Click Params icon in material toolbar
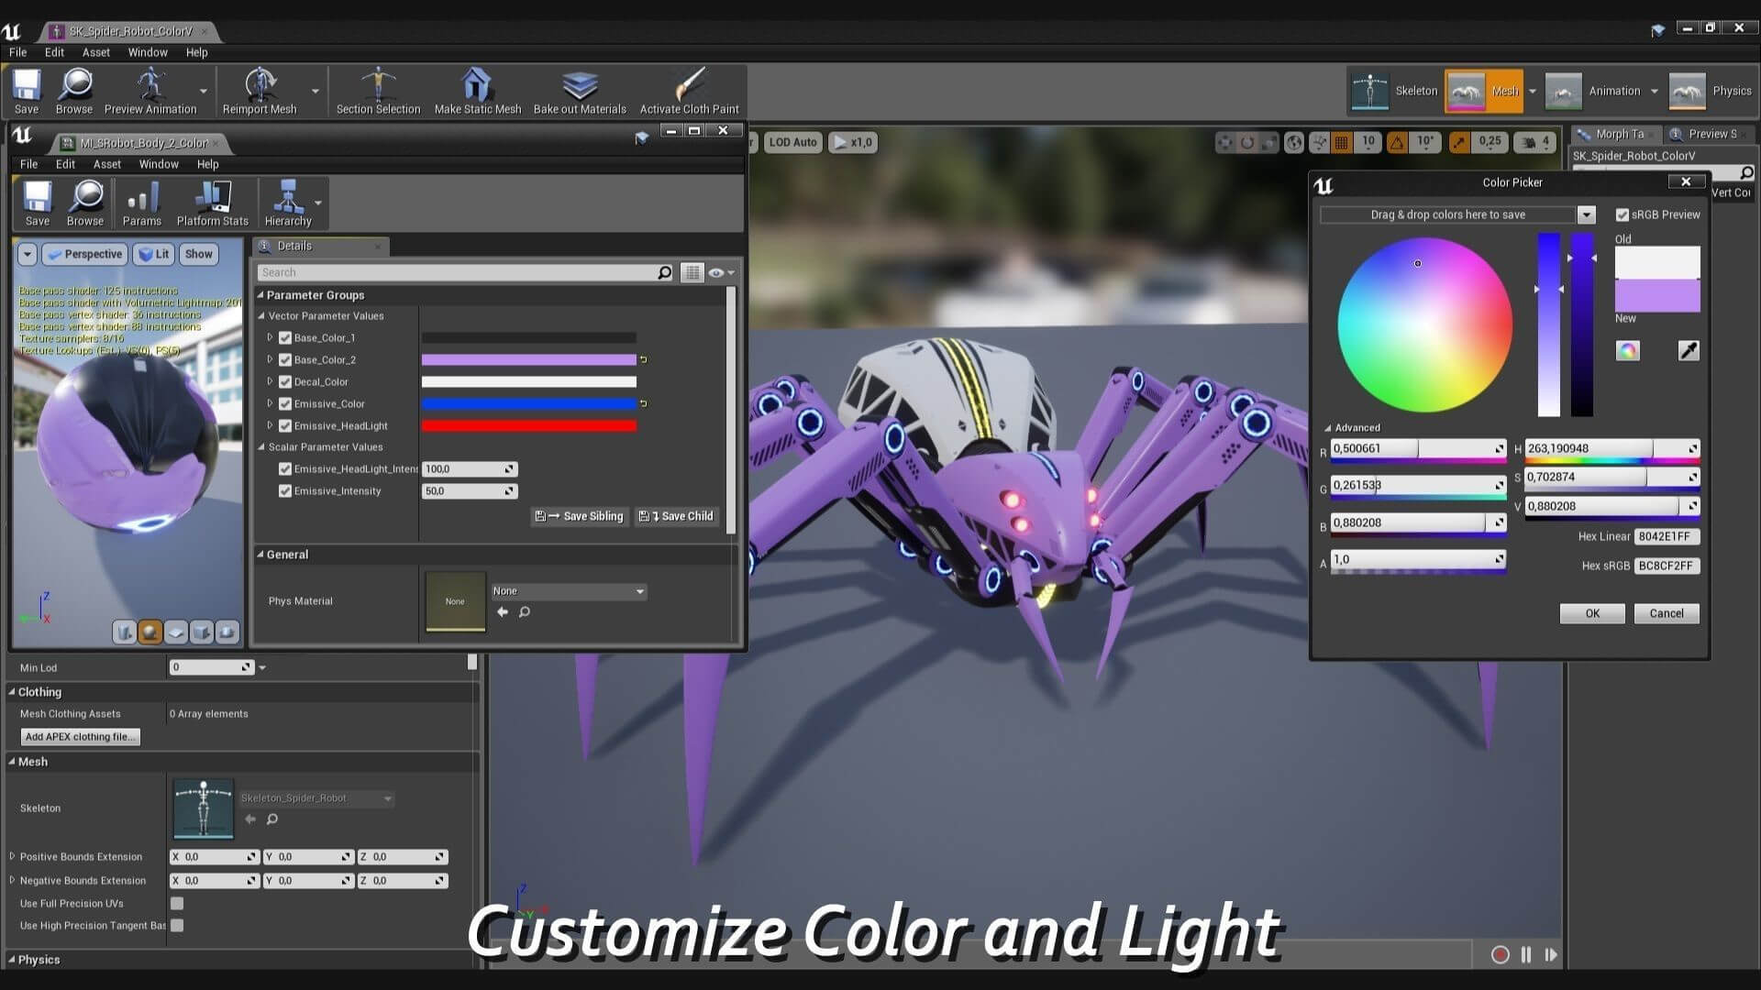Viewport: 1761px width, 990px height. (x=142, y=203)
